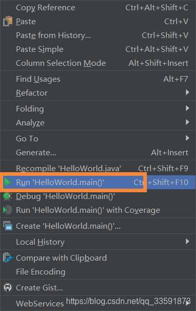
Task: Open the Local History entry
Action: [98, 242]
